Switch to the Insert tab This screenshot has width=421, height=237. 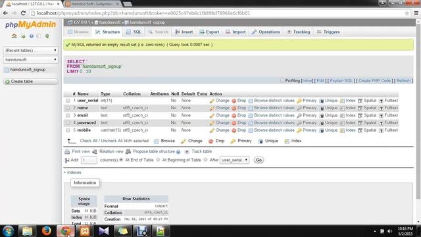click(184, 32)
